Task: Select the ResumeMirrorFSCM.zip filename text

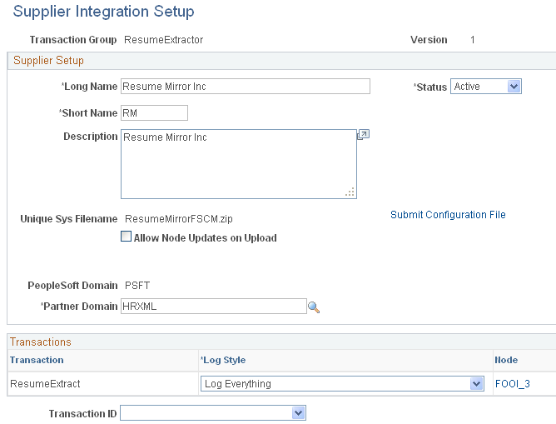Action: click(x=179, y=219)
